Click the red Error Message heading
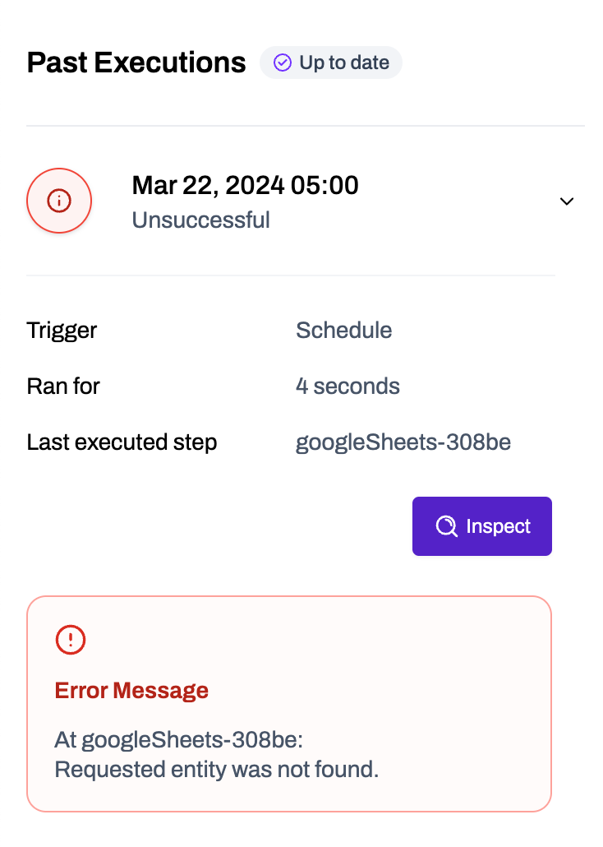The height and width of the screenshot is (847, 603). tap(131, 691)
